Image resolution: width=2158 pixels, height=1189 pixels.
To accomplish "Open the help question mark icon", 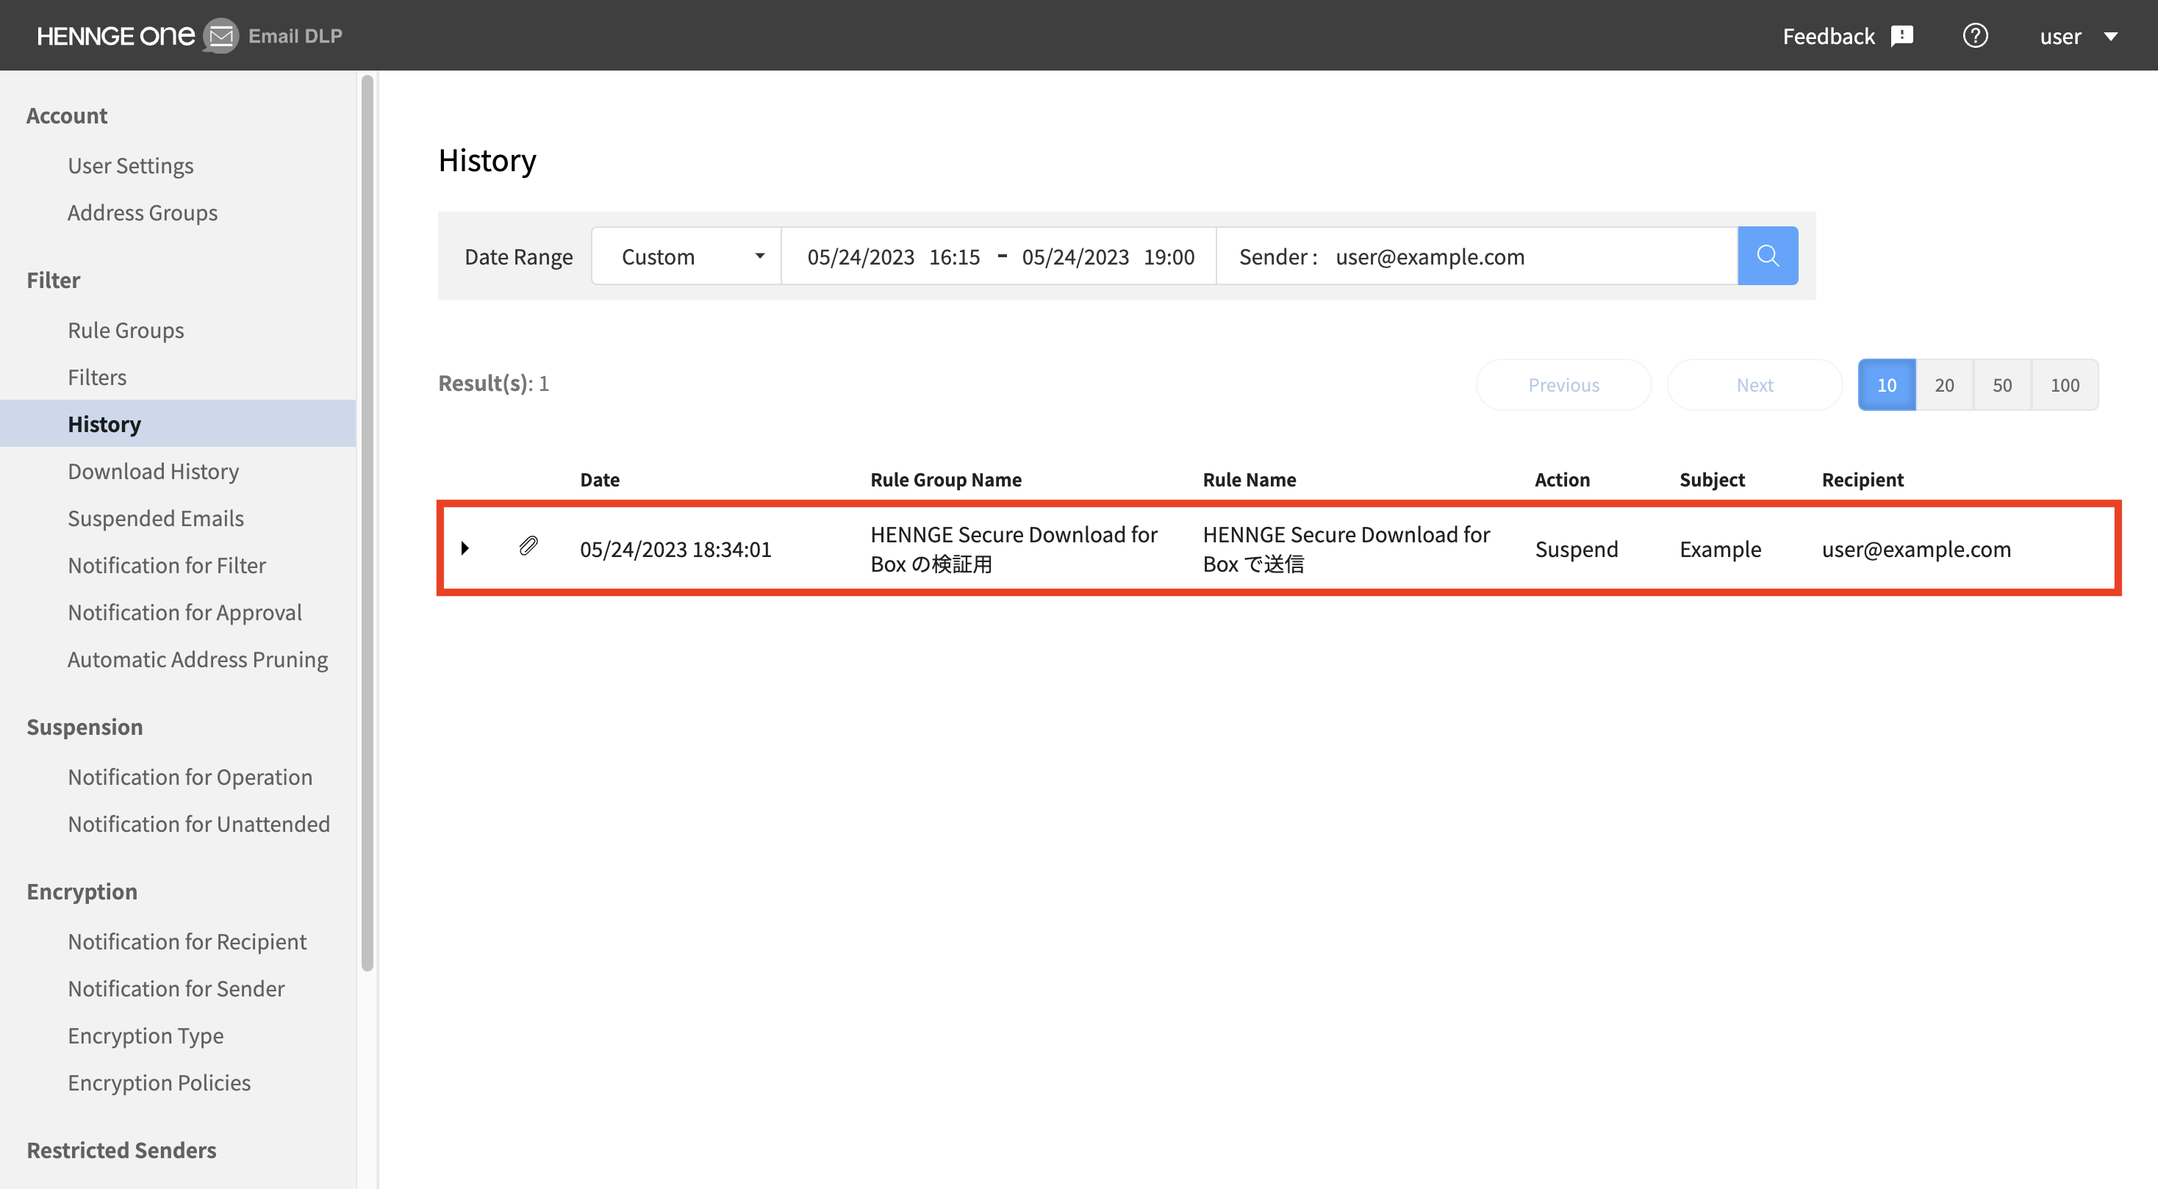I will tap(1974, 36).
